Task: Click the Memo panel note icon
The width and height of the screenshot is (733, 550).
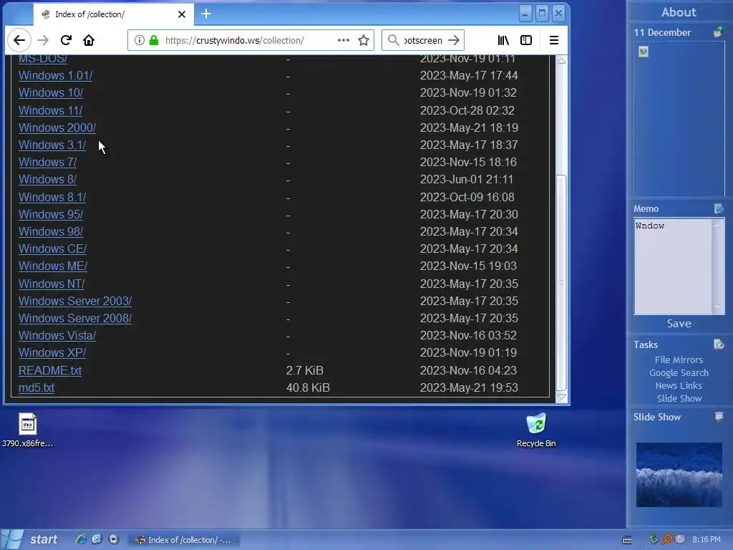Action: pyautogui.click(x=719, y=208)
